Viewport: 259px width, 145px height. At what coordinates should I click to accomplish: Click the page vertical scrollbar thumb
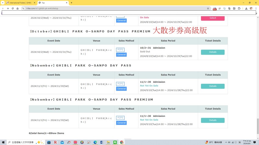click(258, 126)
